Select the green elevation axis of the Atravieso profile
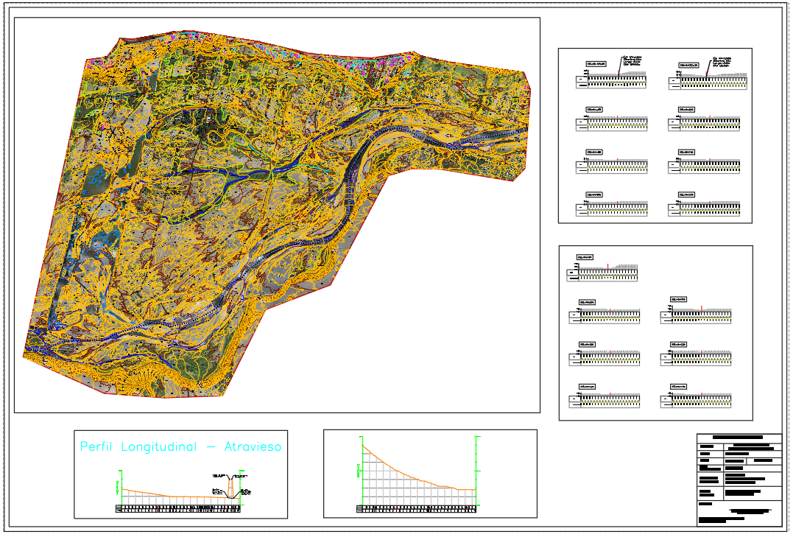 tap(121, 486)
